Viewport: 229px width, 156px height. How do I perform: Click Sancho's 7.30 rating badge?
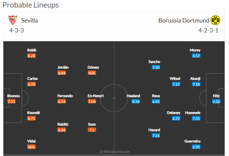pos(156,67)
